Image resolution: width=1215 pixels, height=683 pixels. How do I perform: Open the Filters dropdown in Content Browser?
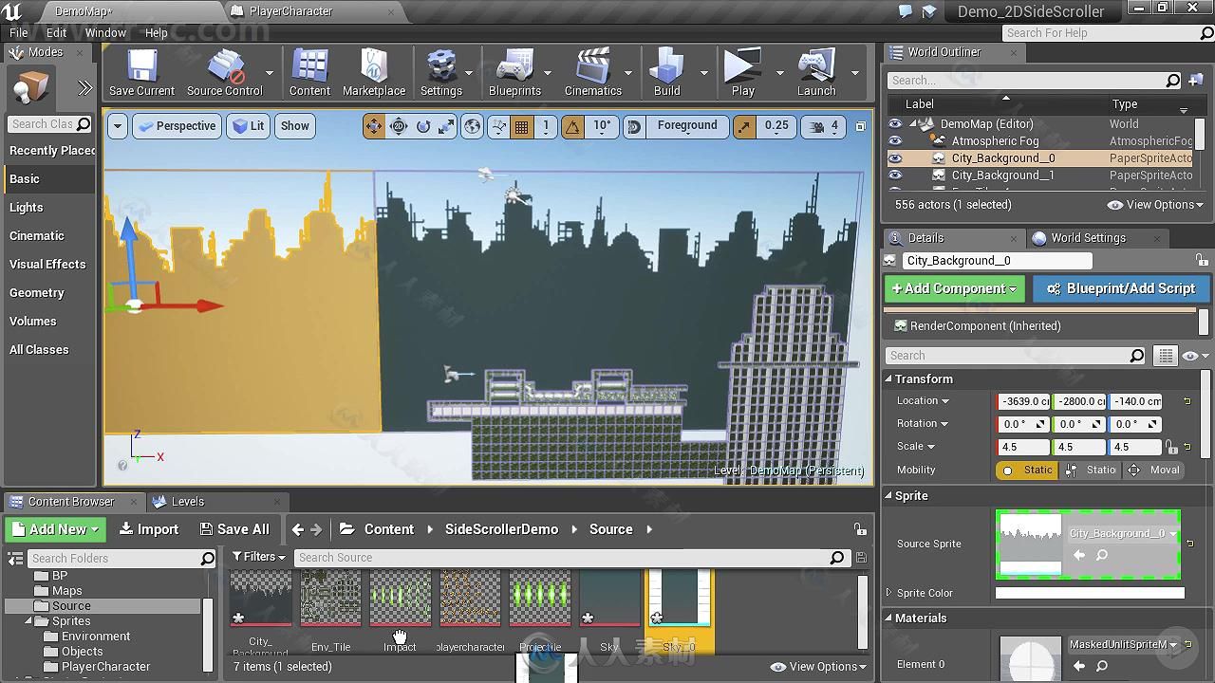coord(258,557)
